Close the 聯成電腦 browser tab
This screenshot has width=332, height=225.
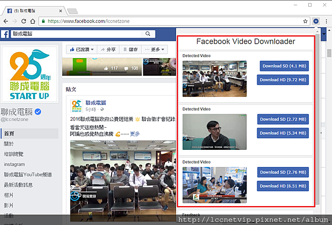point(60,11)
